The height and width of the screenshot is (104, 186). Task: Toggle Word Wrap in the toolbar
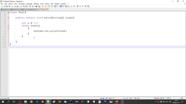(55, 6)
